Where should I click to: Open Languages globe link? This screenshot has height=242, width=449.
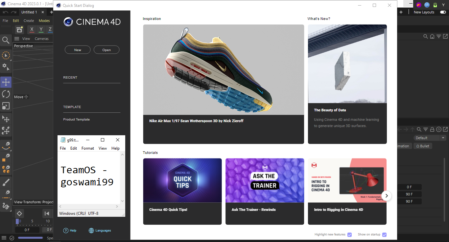(100, 231)
